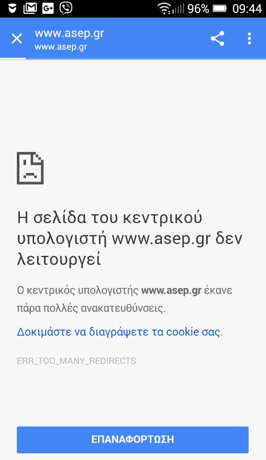
Task: Tap the mobile signal strength icon
Action: coord(178,9)
